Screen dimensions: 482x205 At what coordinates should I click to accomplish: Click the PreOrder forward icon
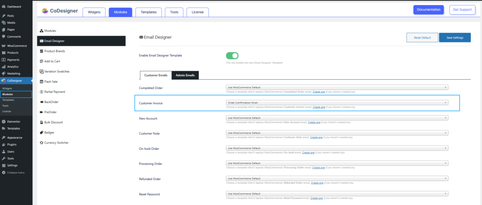41,112
